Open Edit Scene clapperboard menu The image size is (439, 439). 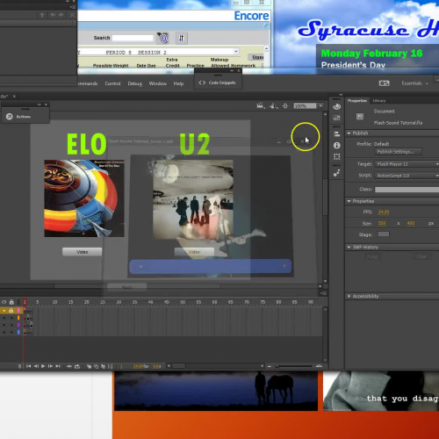pyautogui.click(x=261, y=105)
